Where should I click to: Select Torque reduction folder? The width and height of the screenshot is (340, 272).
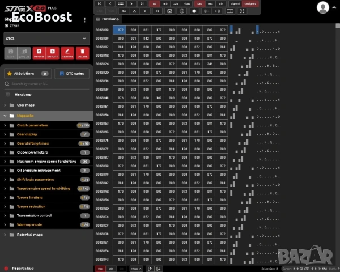(x=46, y=206)
